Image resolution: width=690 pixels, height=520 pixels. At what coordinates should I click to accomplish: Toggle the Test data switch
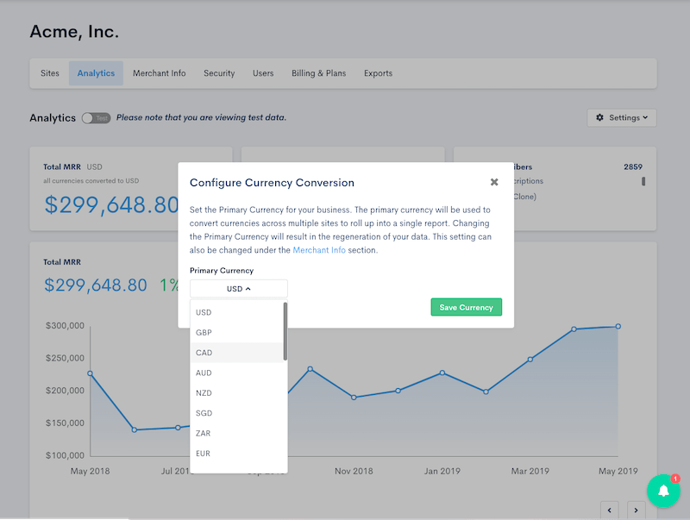coord(96,118)
